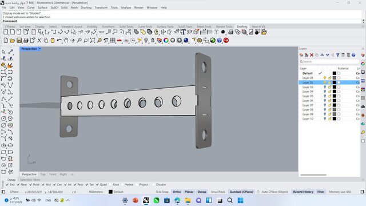Viewport: 366px width, 206px height.
Task: Check the Disable osnap checkbox
Action: pyautogui.click(x=154, y=184)
